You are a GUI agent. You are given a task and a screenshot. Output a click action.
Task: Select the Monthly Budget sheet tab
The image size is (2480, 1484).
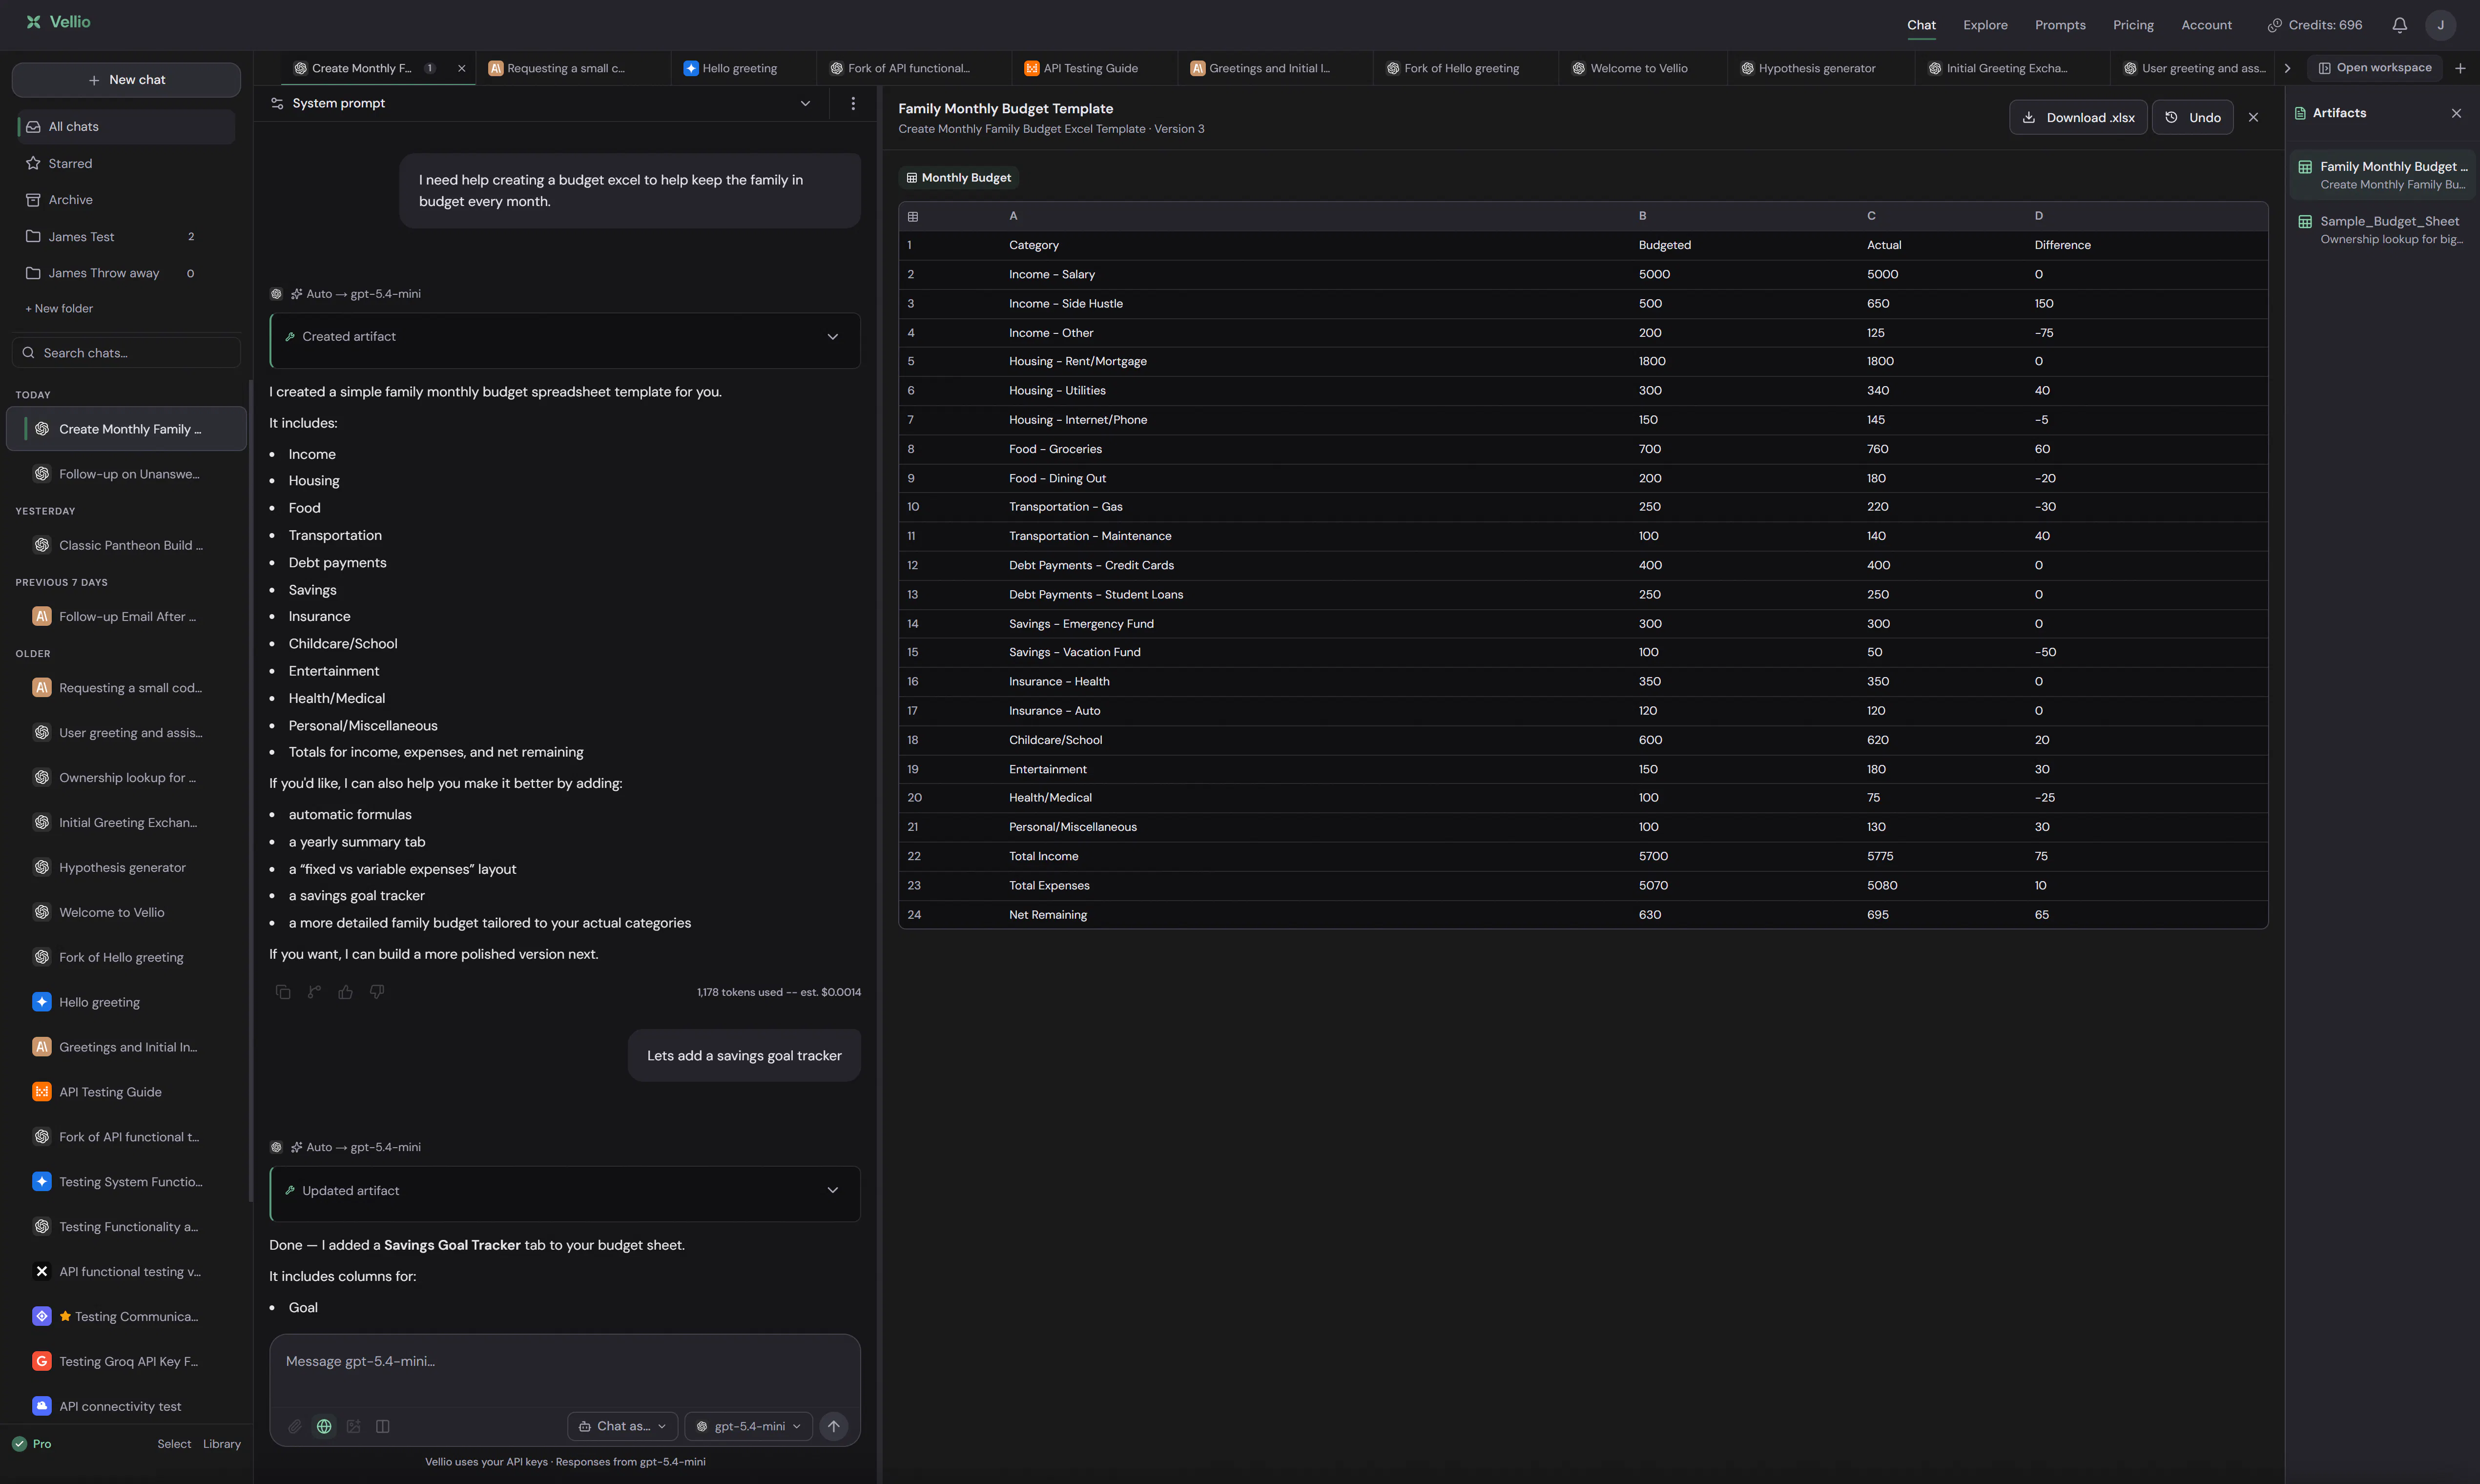pyautogui.click(x=958, y=178)
